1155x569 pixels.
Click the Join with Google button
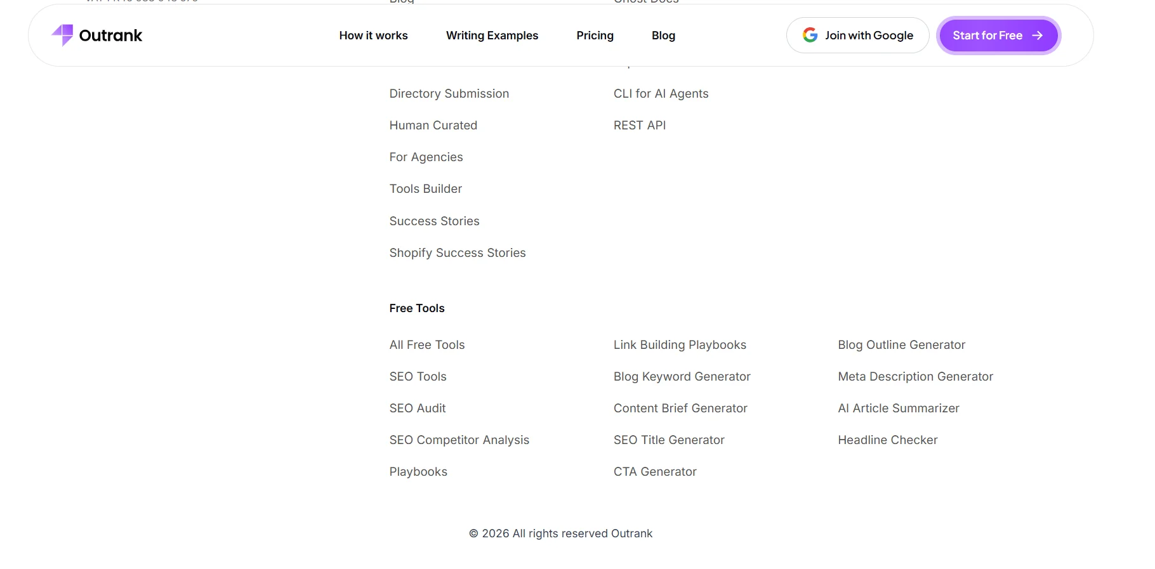[857, 36]
